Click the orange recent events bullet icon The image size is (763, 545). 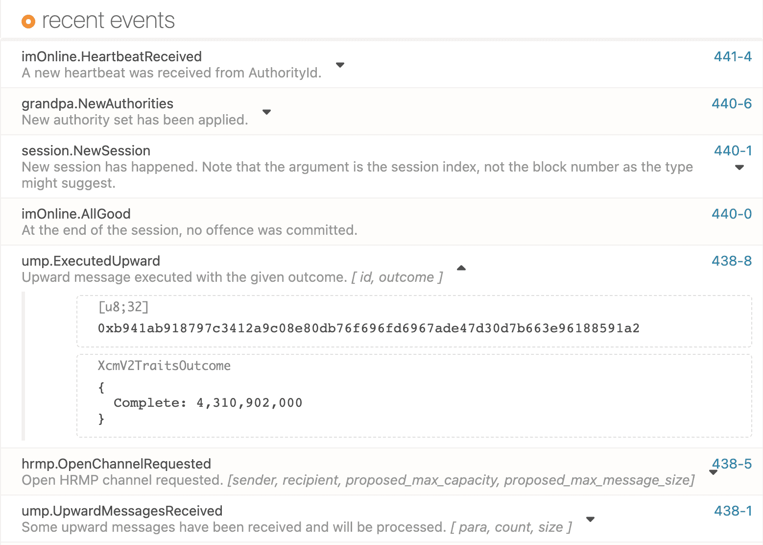pyautogui.click(x=28, y=21)
